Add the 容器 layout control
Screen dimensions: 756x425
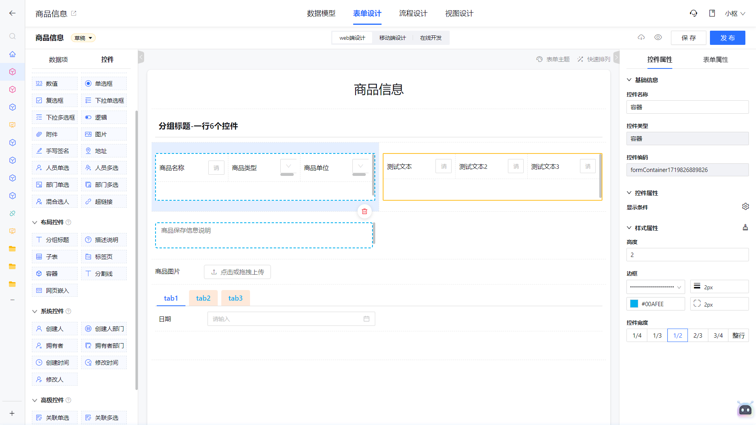point(55,273)
